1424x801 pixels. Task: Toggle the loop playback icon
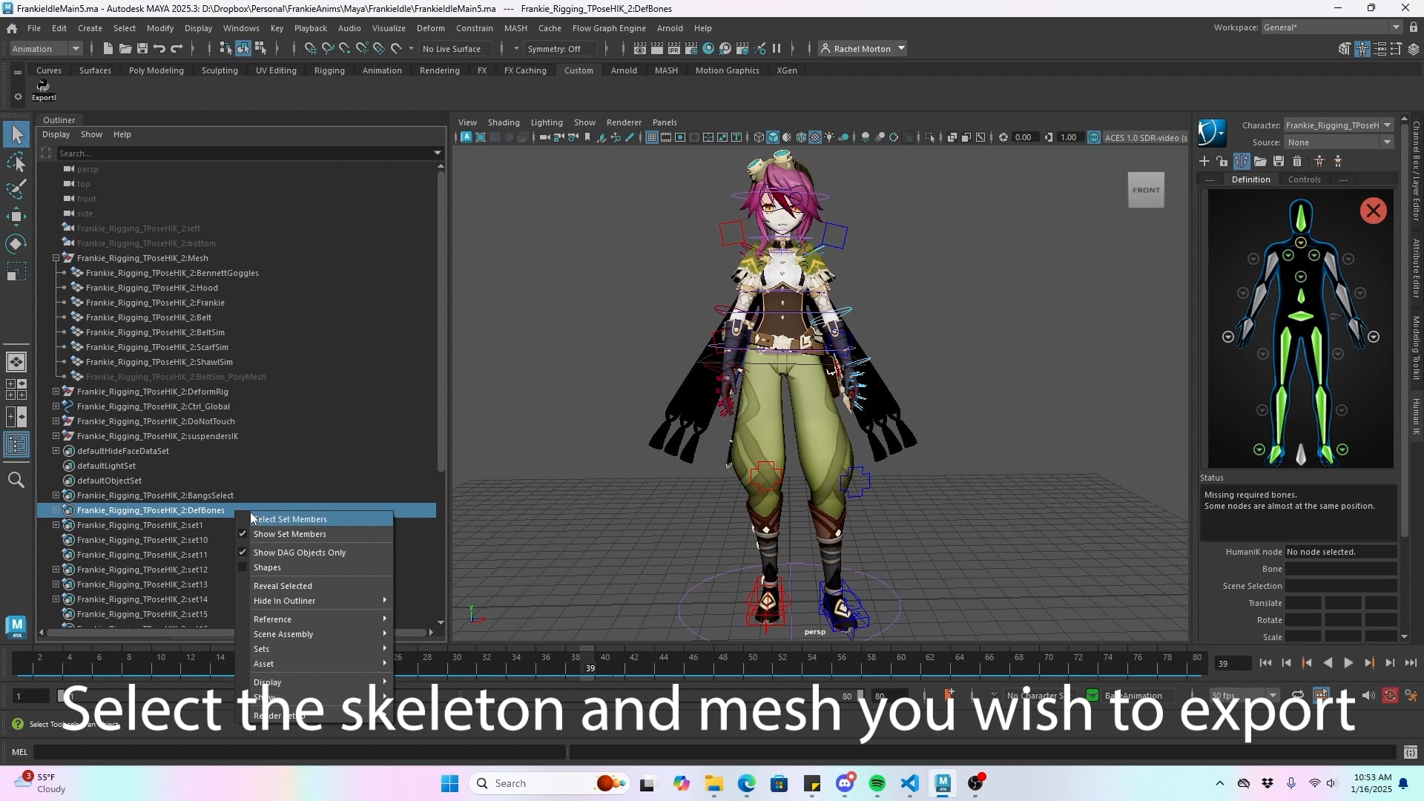(x=1297, y=696)
